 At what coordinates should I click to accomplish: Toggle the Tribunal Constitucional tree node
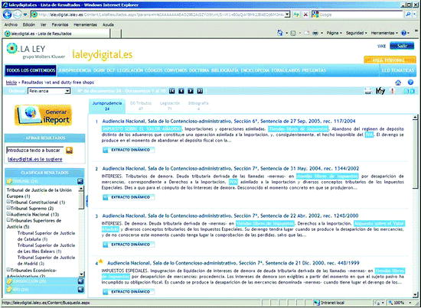click(8, 202)
